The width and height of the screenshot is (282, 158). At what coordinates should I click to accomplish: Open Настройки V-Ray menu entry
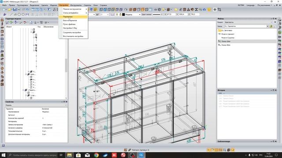pos(73,28)
